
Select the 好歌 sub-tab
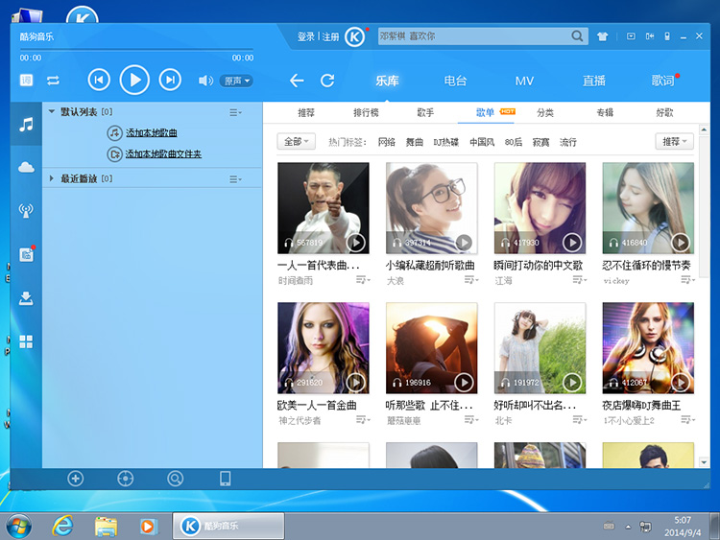pos(664,112)
